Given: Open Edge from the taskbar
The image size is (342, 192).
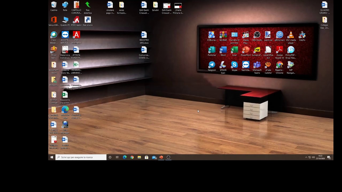Looking at the screenshot, I should click(125, 157).
